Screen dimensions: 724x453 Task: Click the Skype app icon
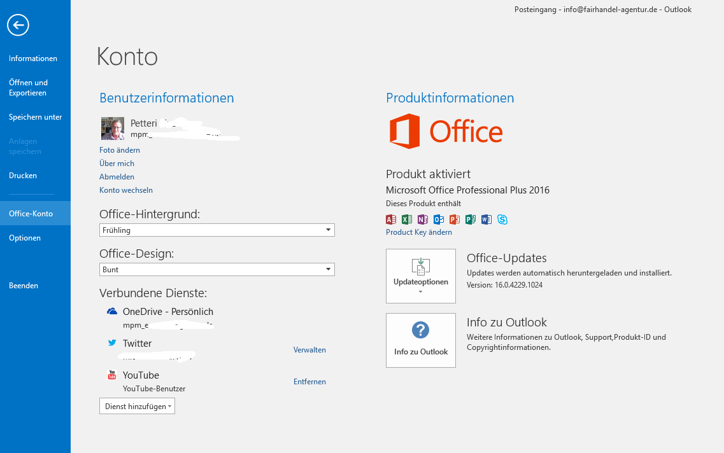coord(502,220)
